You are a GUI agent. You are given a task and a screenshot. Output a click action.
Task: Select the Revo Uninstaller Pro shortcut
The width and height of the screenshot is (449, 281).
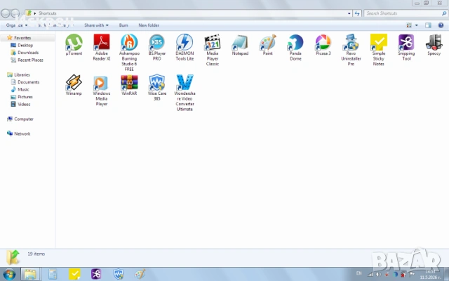click(x=351, y=50)
